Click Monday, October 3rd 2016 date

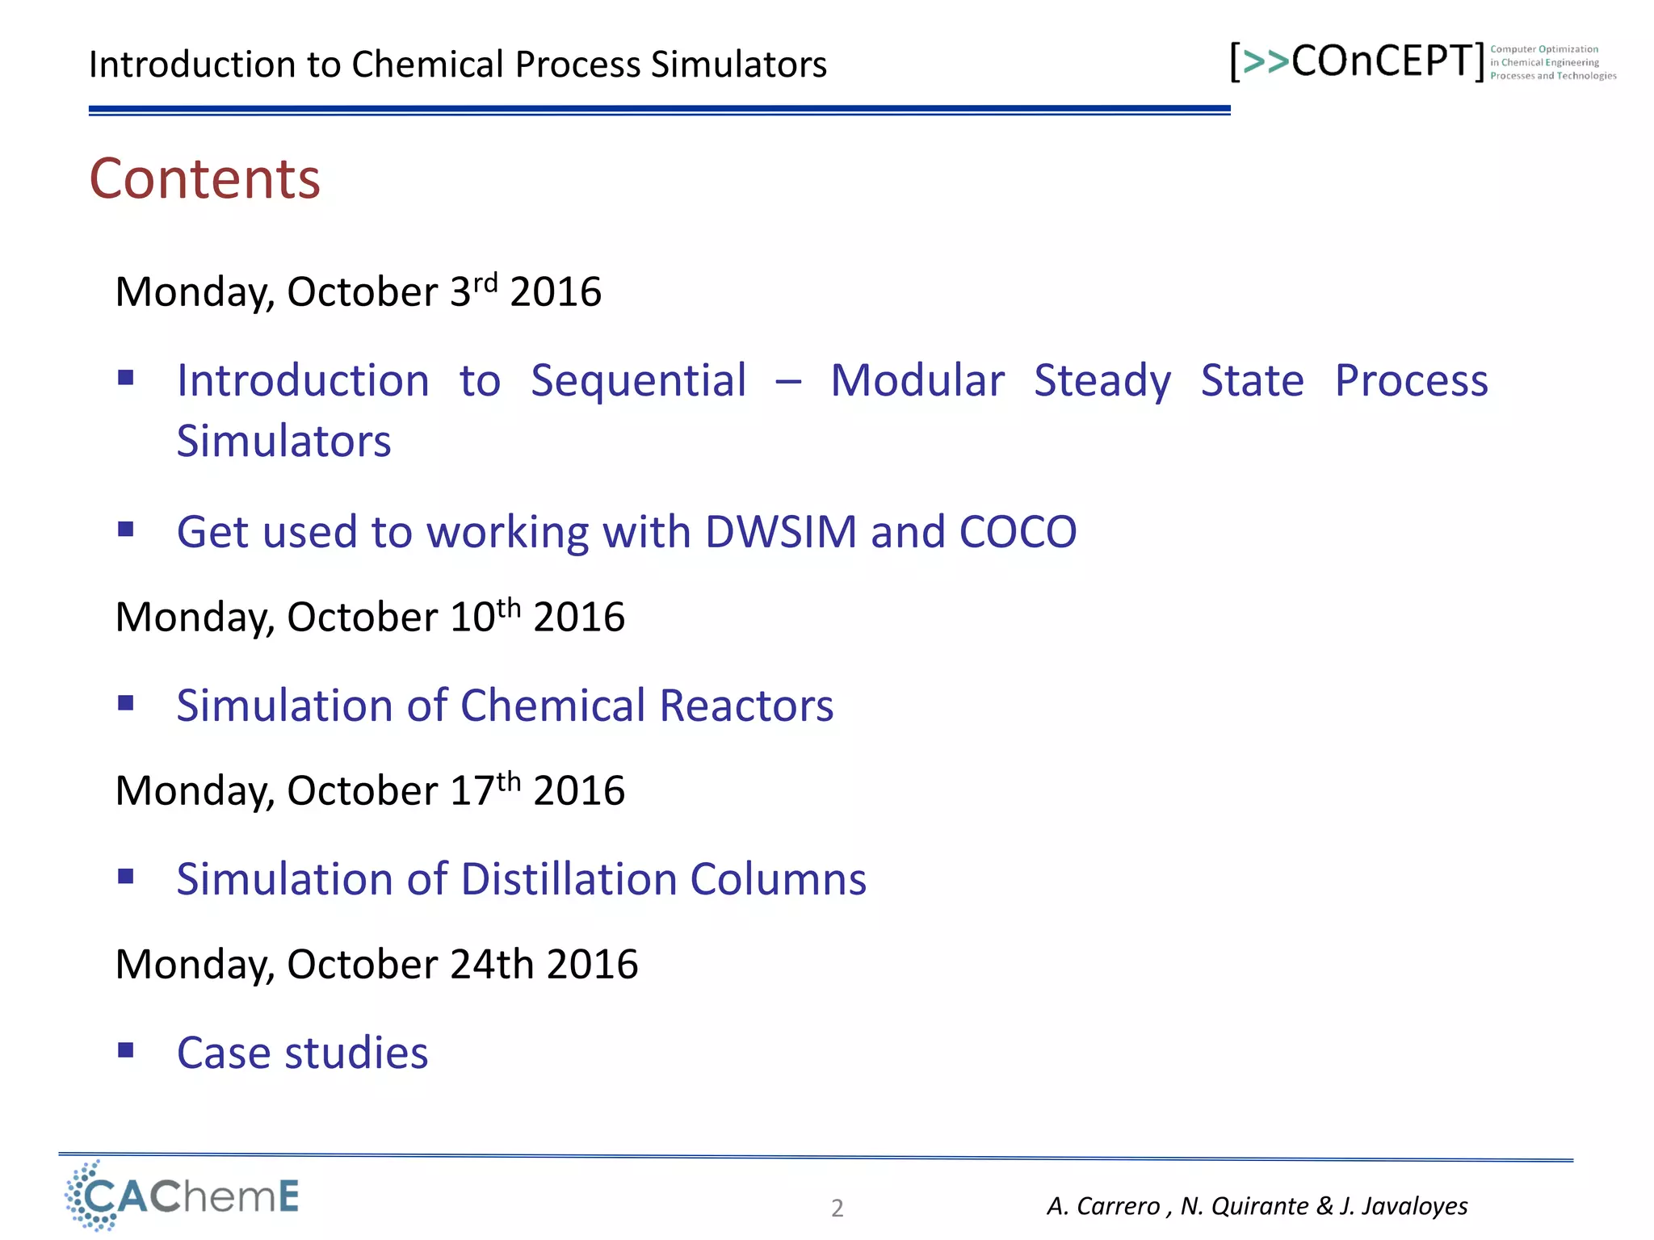(359, 291)
